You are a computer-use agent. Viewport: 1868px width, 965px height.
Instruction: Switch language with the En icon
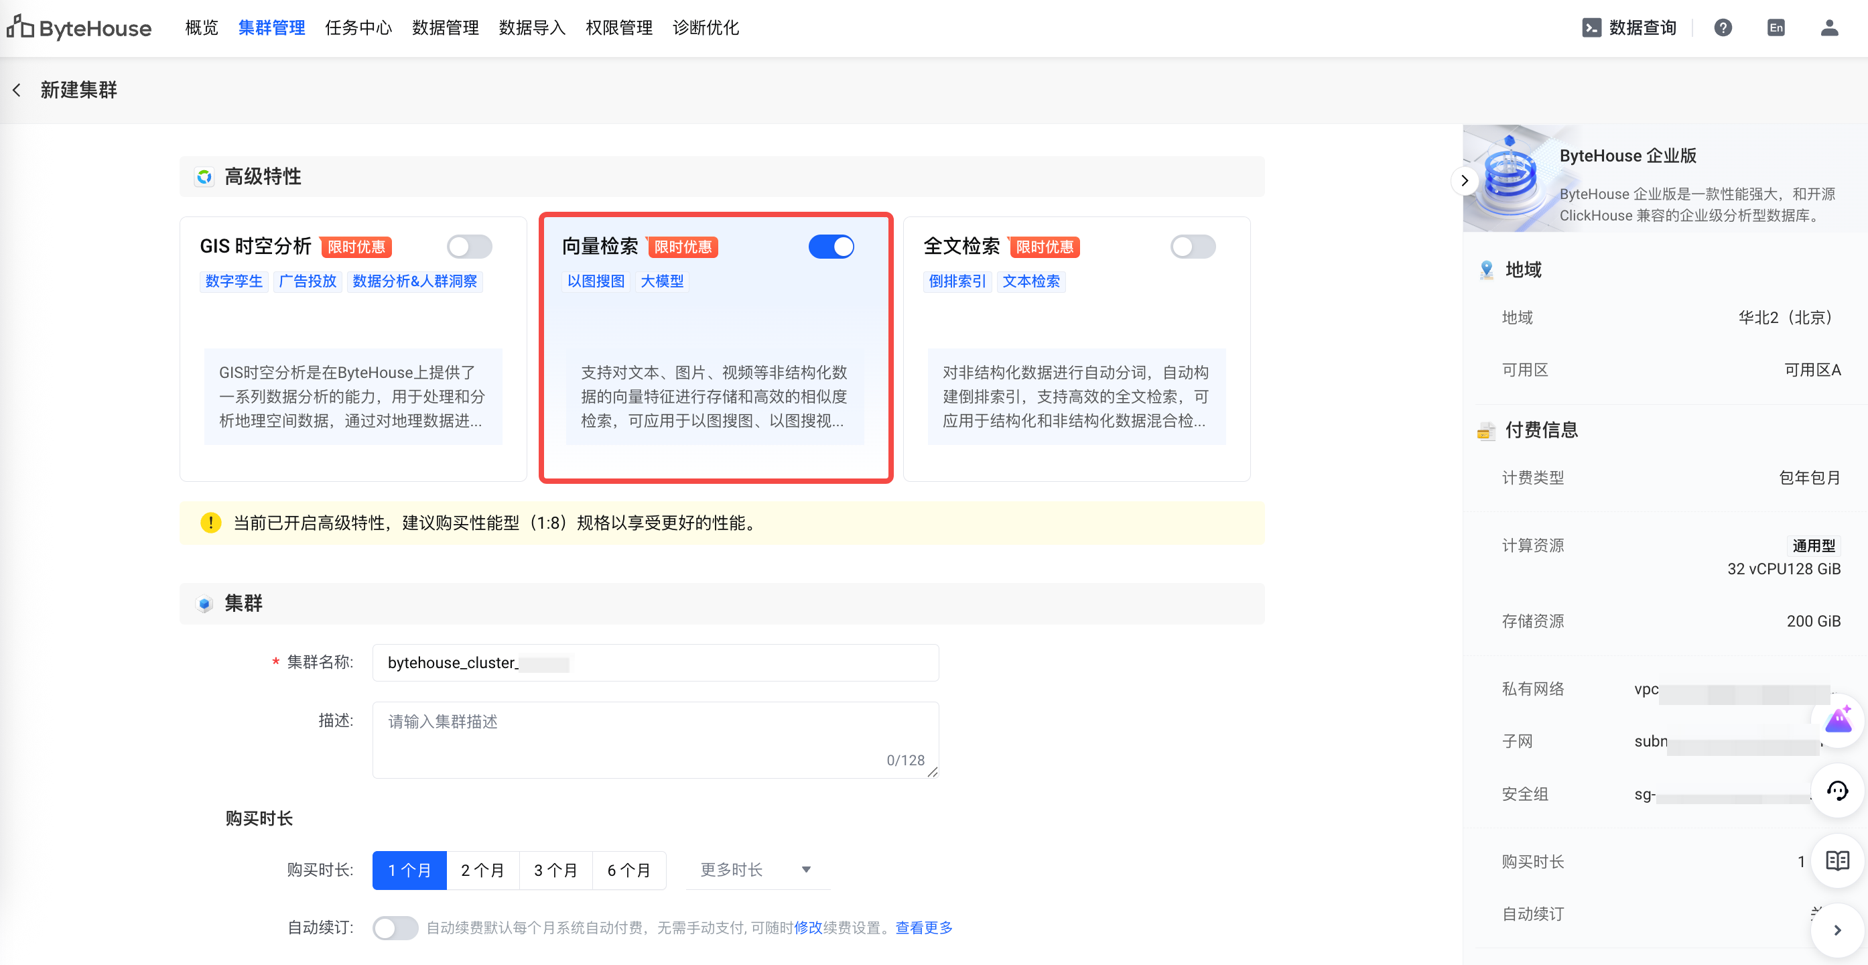click(1776, 27)
